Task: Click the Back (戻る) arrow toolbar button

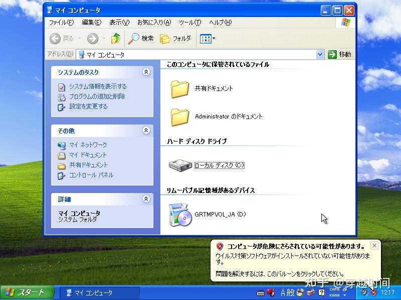Action: pos(61,39)
